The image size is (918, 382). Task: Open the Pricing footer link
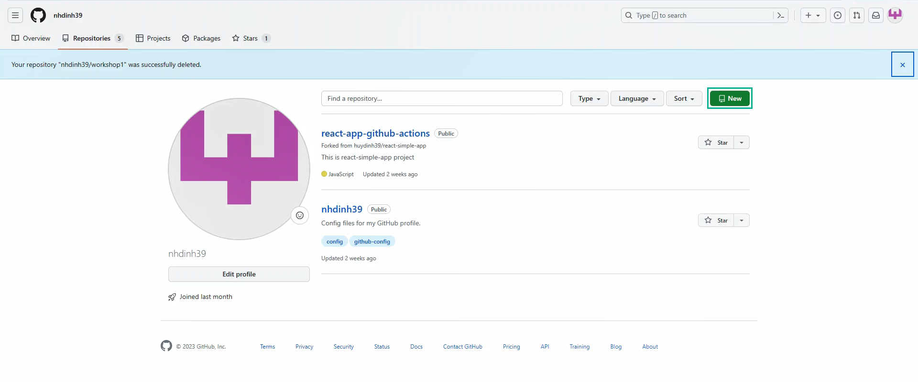(x=512, y=347)
